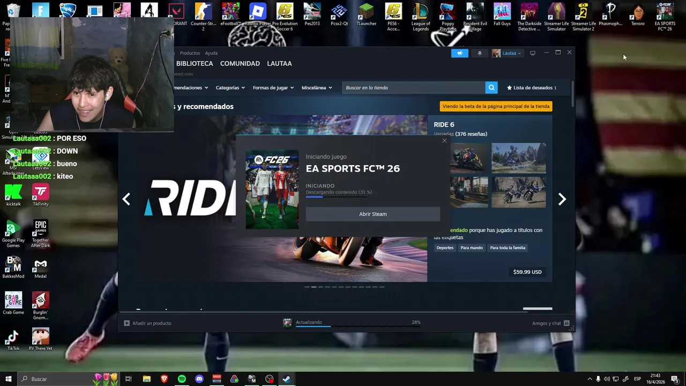Click the plus icon by Añadir un producto
This screenshot has width=686, height=386.
pos(126,323)
